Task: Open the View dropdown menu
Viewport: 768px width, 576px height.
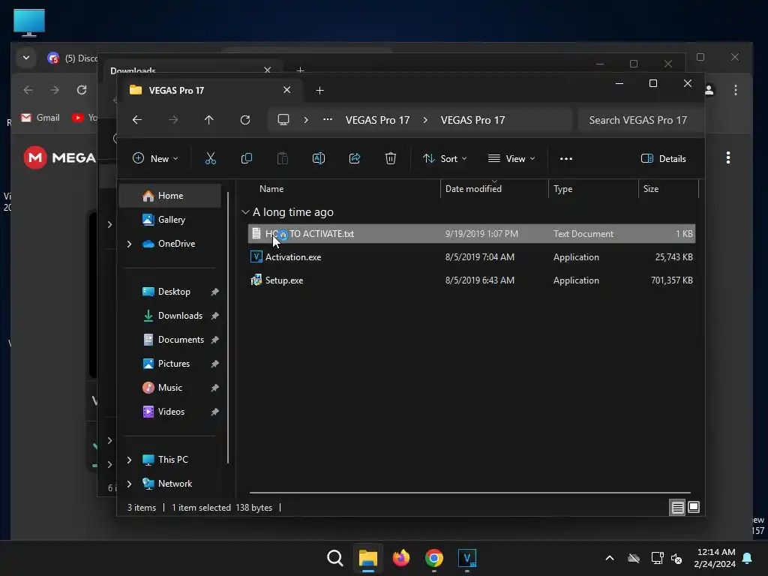Action: pos(511,159)
